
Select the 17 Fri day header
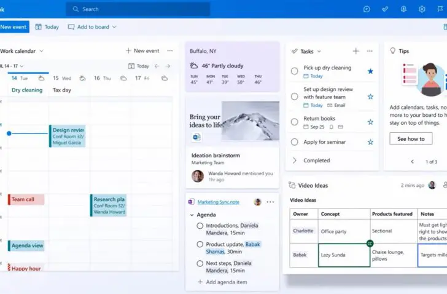(x=152, y=78)
